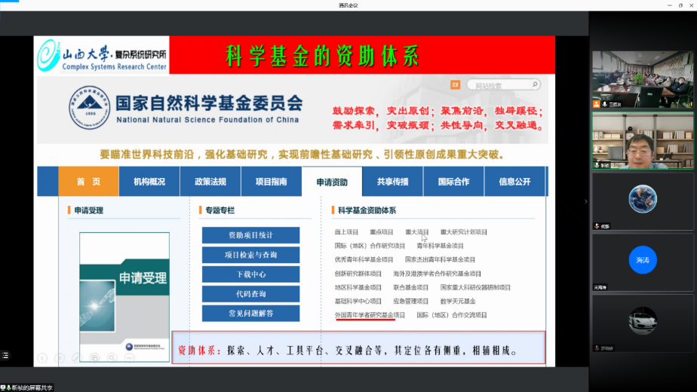The width and height of the screenshot is (697, 392).
Task: Click the next slide arrow icon
Action: (58, 357)
